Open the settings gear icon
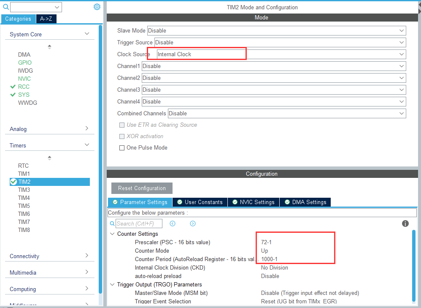 97,7
